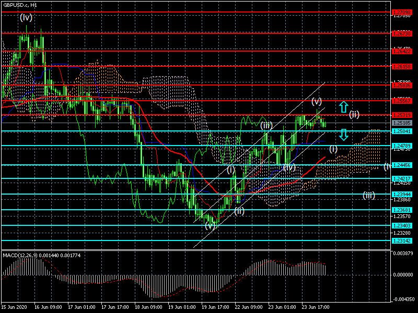Select the 1.24456 cyan support label

[x=401, y=165]
